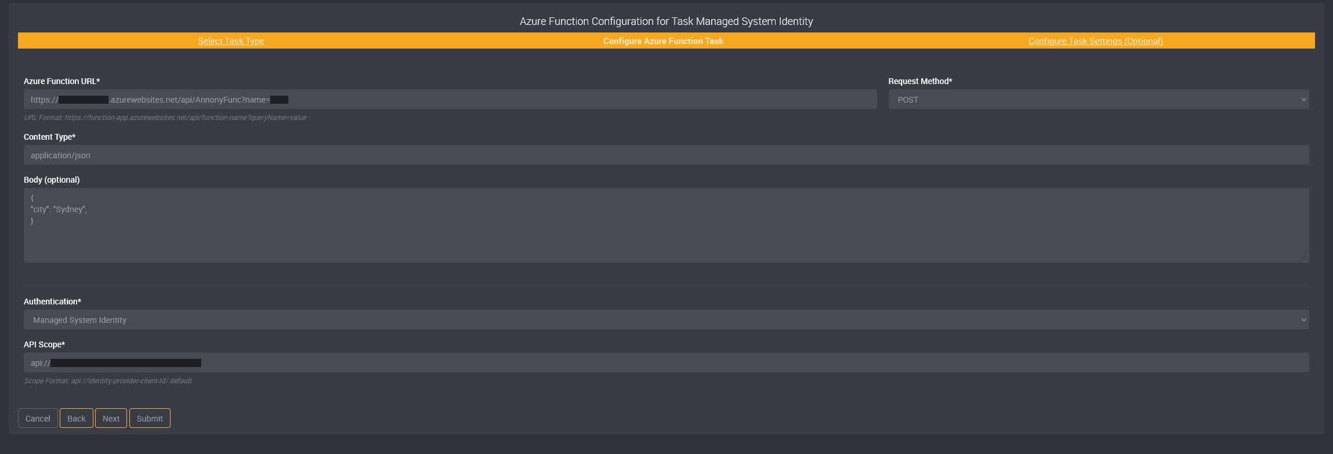This screenshot has height=454, width=1333.
Task: Click the Authentication label
Action: [x=53, y=302]
